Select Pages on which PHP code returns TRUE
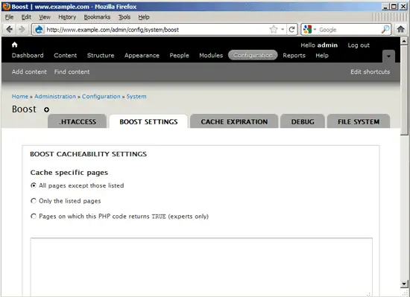Image resolution: width=410 pixels, height=297 pixels. (34, 216)
